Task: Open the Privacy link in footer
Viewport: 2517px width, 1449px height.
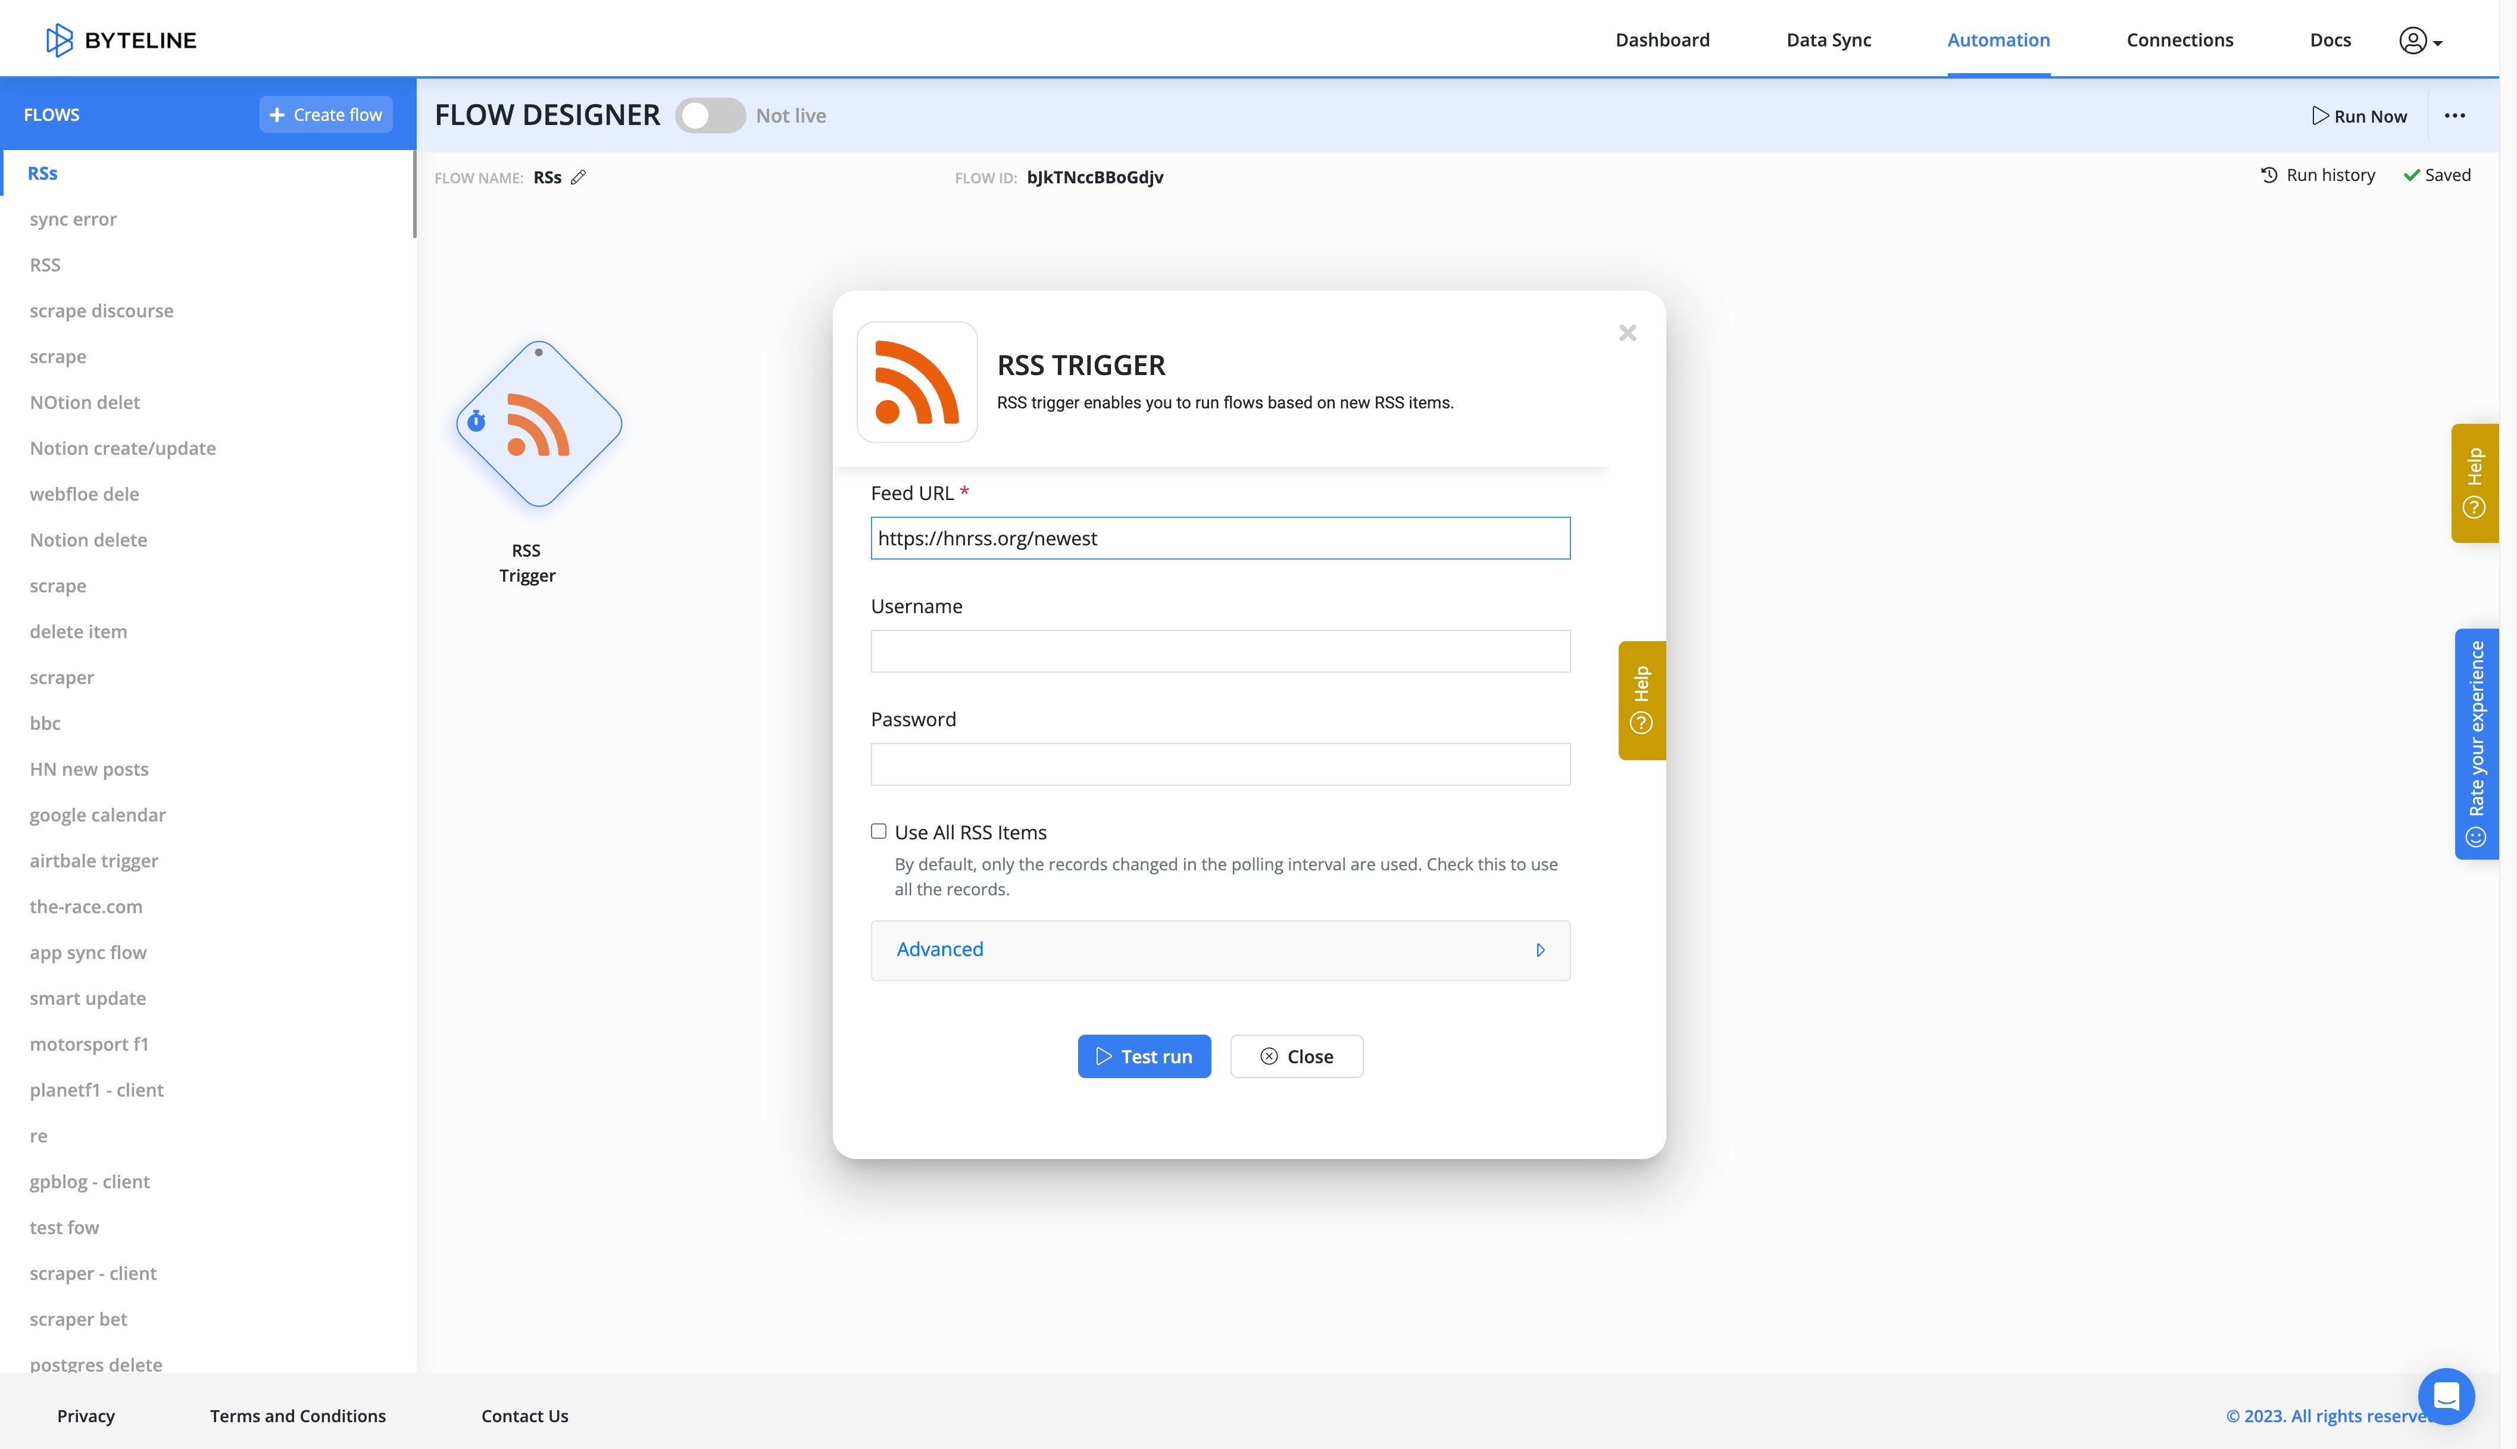Action: 86,1415
